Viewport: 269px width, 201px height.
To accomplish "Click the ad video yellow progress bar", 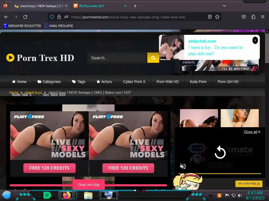I will point(220,174).
